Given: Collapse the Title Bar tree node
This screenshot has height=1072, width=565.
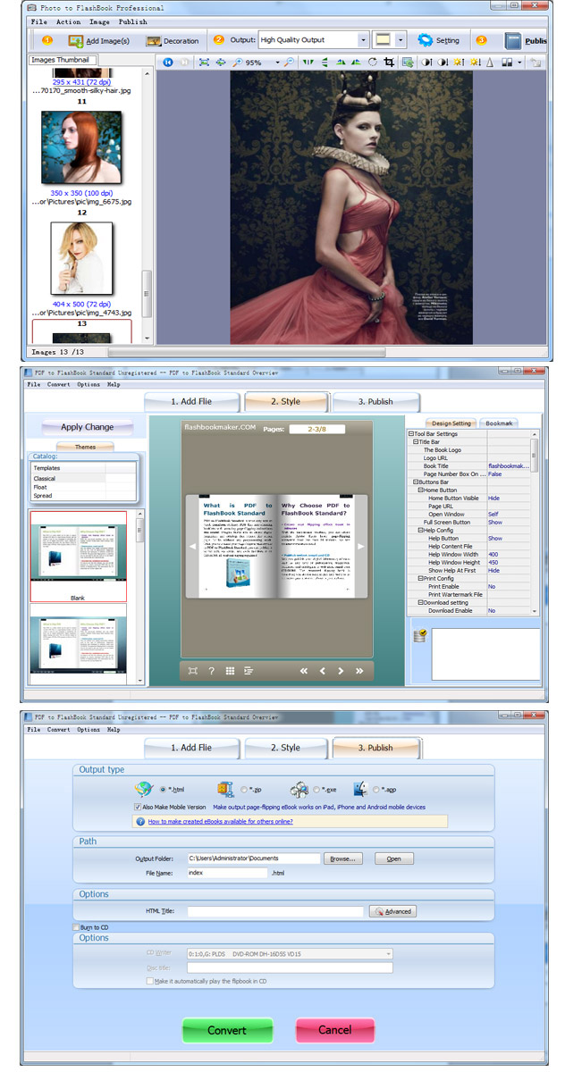Looking at the screenshot, I should pos(415,441).
